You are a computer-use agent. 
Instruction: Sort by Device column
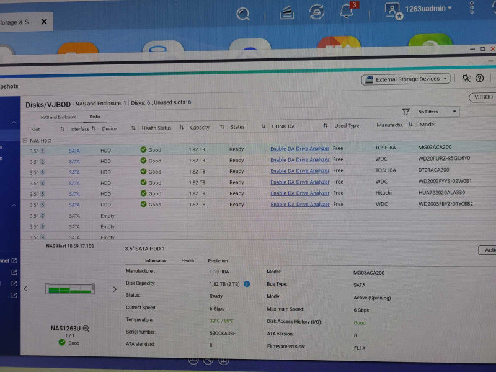(133, 128)
